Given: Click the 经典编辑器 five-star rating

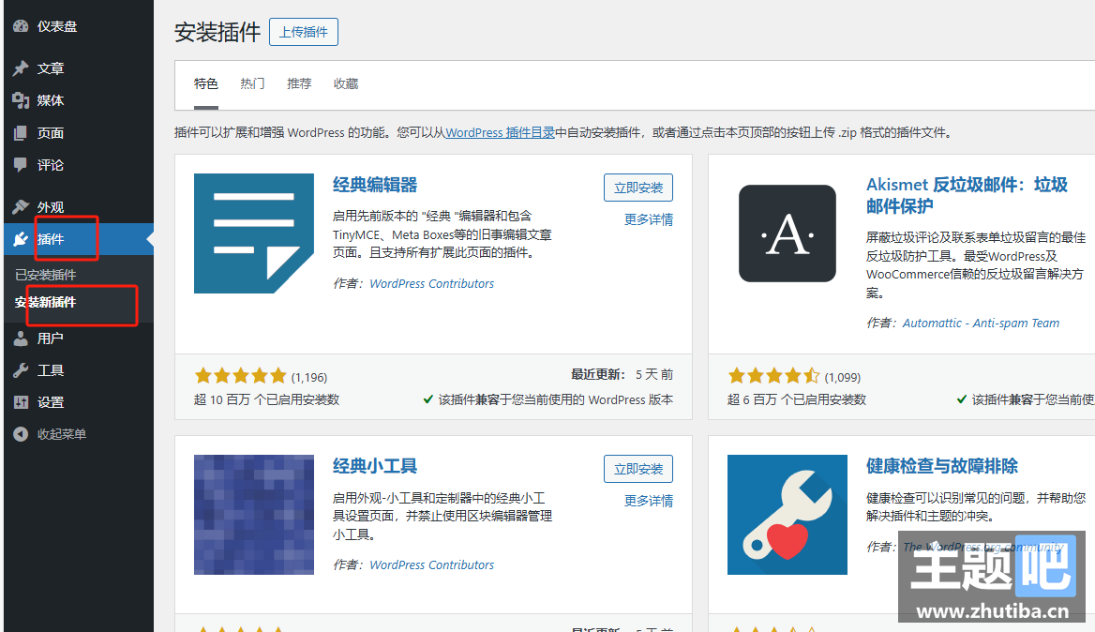Looking at the screenshot, I should click(x=241, y=376).
